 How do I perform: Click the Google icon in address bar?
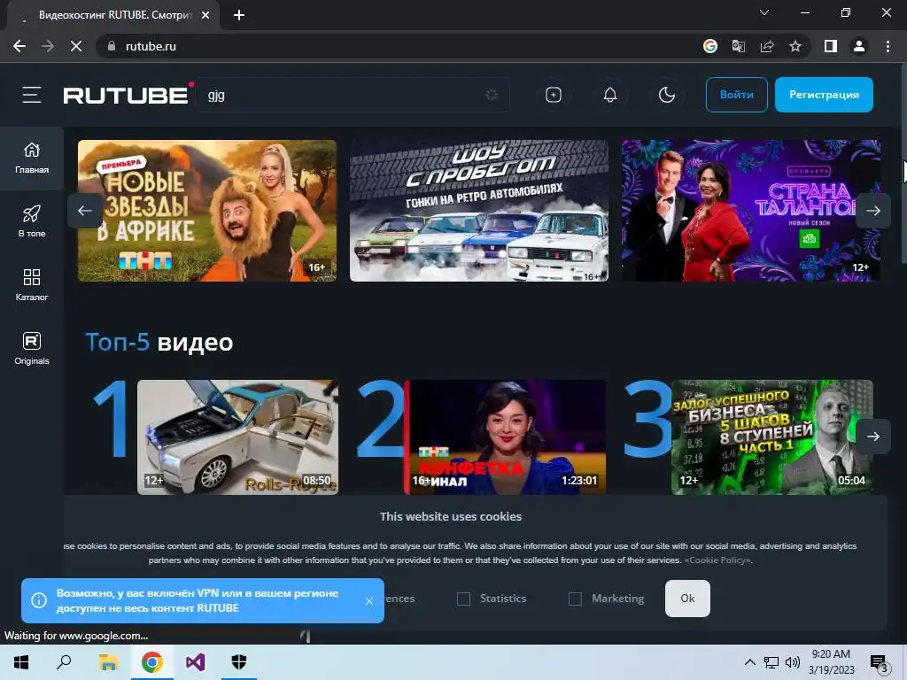709,46
